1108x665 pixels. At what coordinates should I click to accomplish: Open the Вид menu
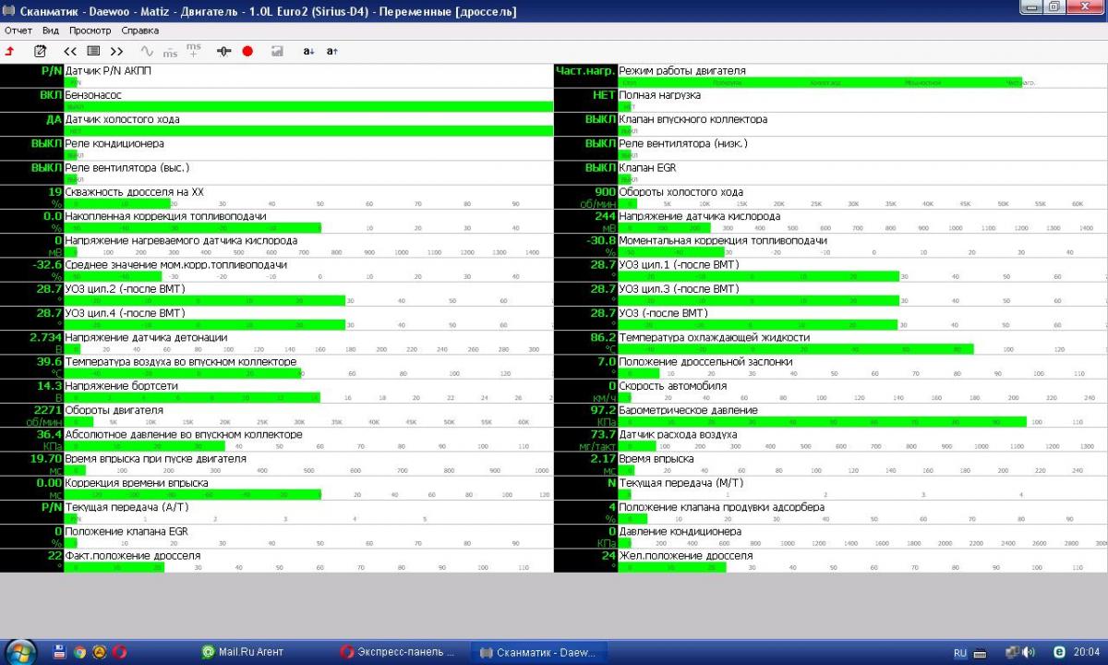pyautogui.click(x=51, y=30)
